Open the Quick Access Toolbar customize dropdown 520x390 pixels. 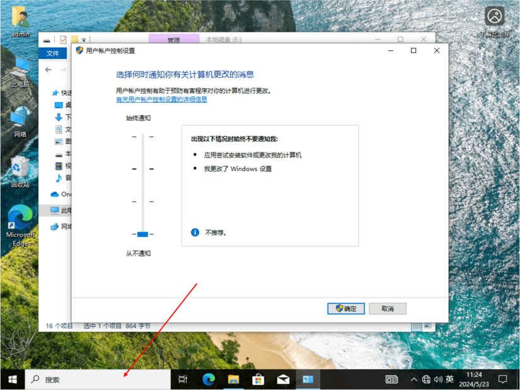[83, 40]
